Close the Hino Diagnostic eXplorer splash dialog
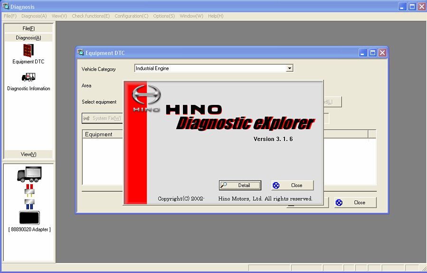 click(x=293, y=185)
